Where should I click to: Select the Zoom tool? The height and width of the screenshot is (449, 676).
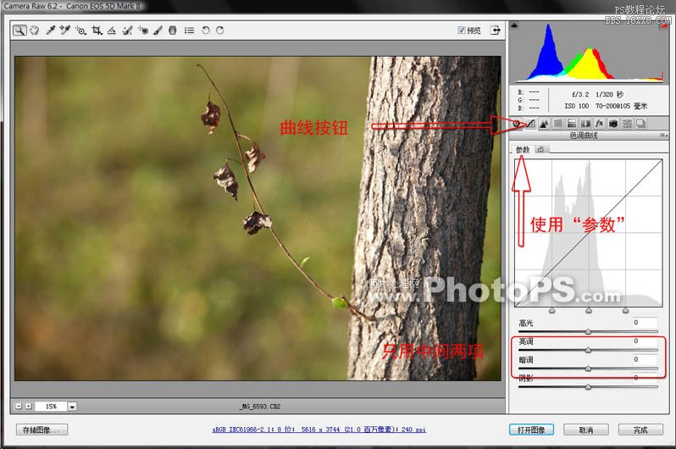[19, 30]
